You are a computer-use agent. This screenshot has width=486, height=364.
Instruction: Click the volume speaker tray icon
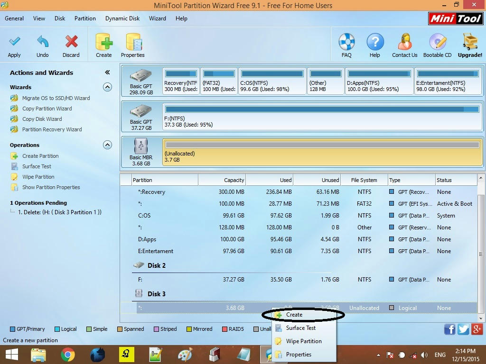pyautogui.click(x=424, y=355)
